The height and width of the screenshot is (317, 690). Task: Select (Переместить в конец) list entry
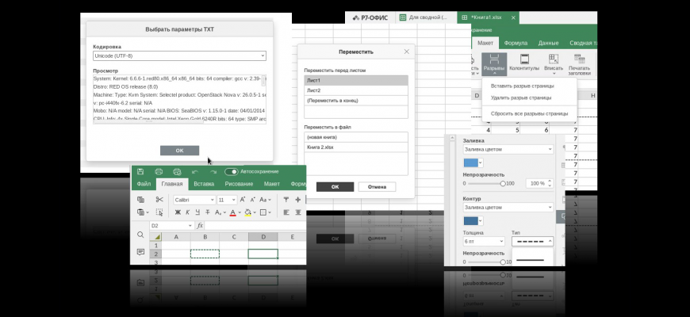click(356, 101)
